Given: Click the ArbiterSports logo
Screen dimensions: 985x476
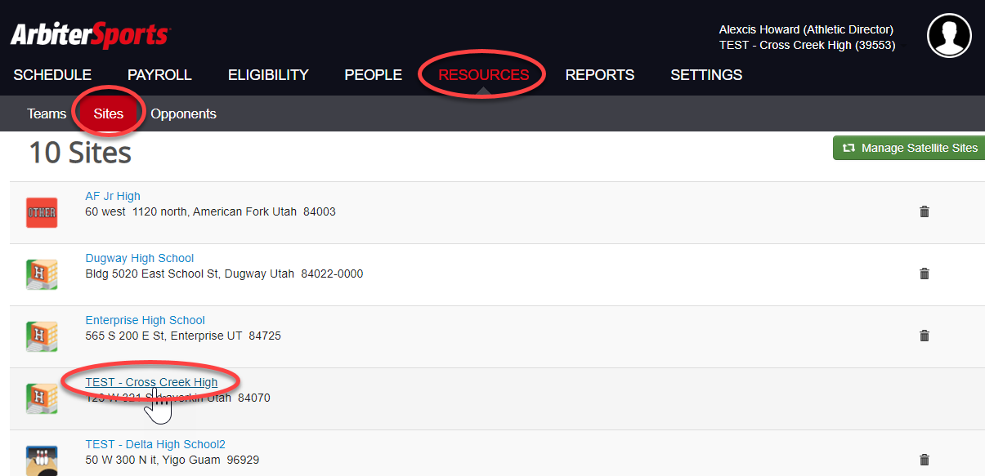Looking at the screenshot, I should tap(90, 35).
